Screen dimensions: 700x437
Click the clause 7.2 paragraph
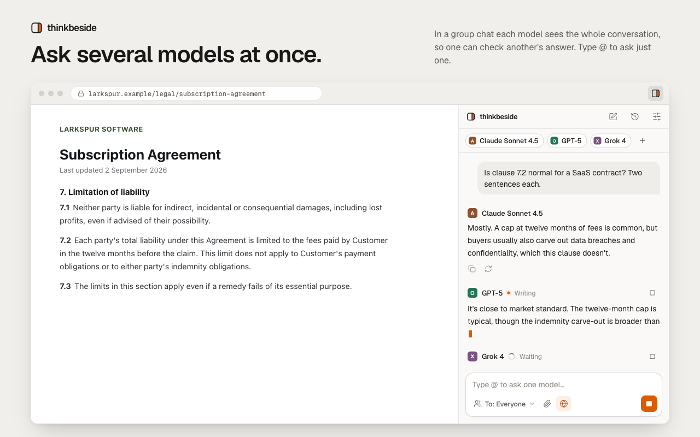(x=224, y=253)
